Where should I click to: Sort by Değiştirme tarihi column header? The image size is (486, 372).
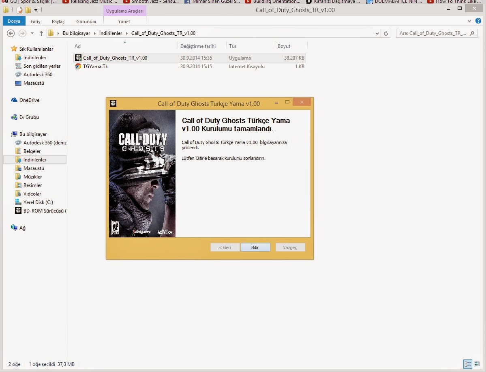[x=202, y=46]
